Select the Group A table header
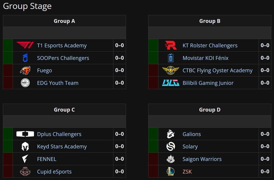The image size is (274, 180). coord(64,21)
